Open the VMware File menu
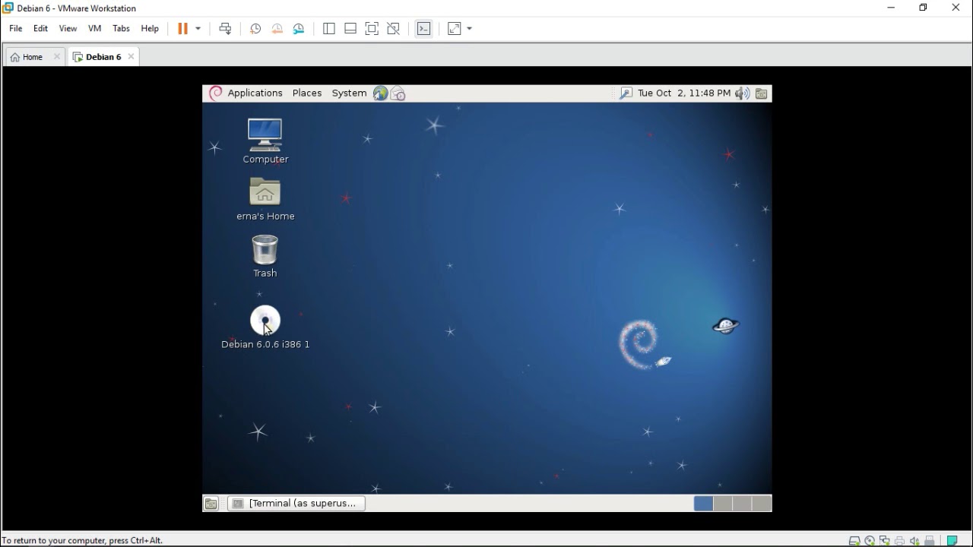Screen dimensions: 973x547 pyautogui.click(x=16, y=29)
